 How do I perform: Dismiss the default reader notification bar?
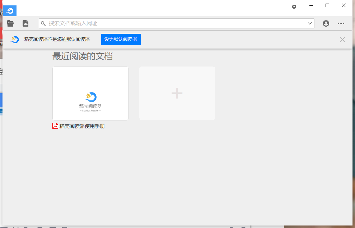[x=342, y=40]
